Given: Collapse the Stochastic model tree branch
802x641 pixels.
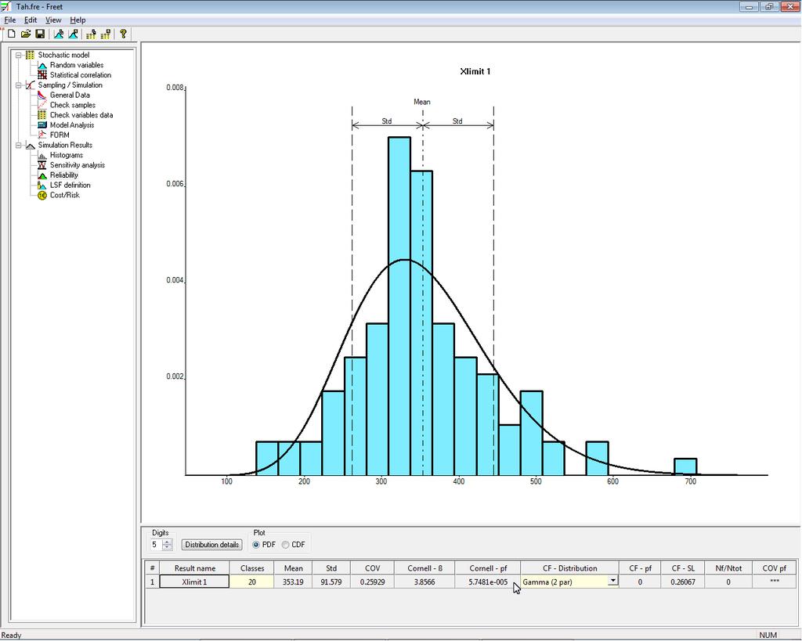Looking at the screenshot, I should [19, 55].
